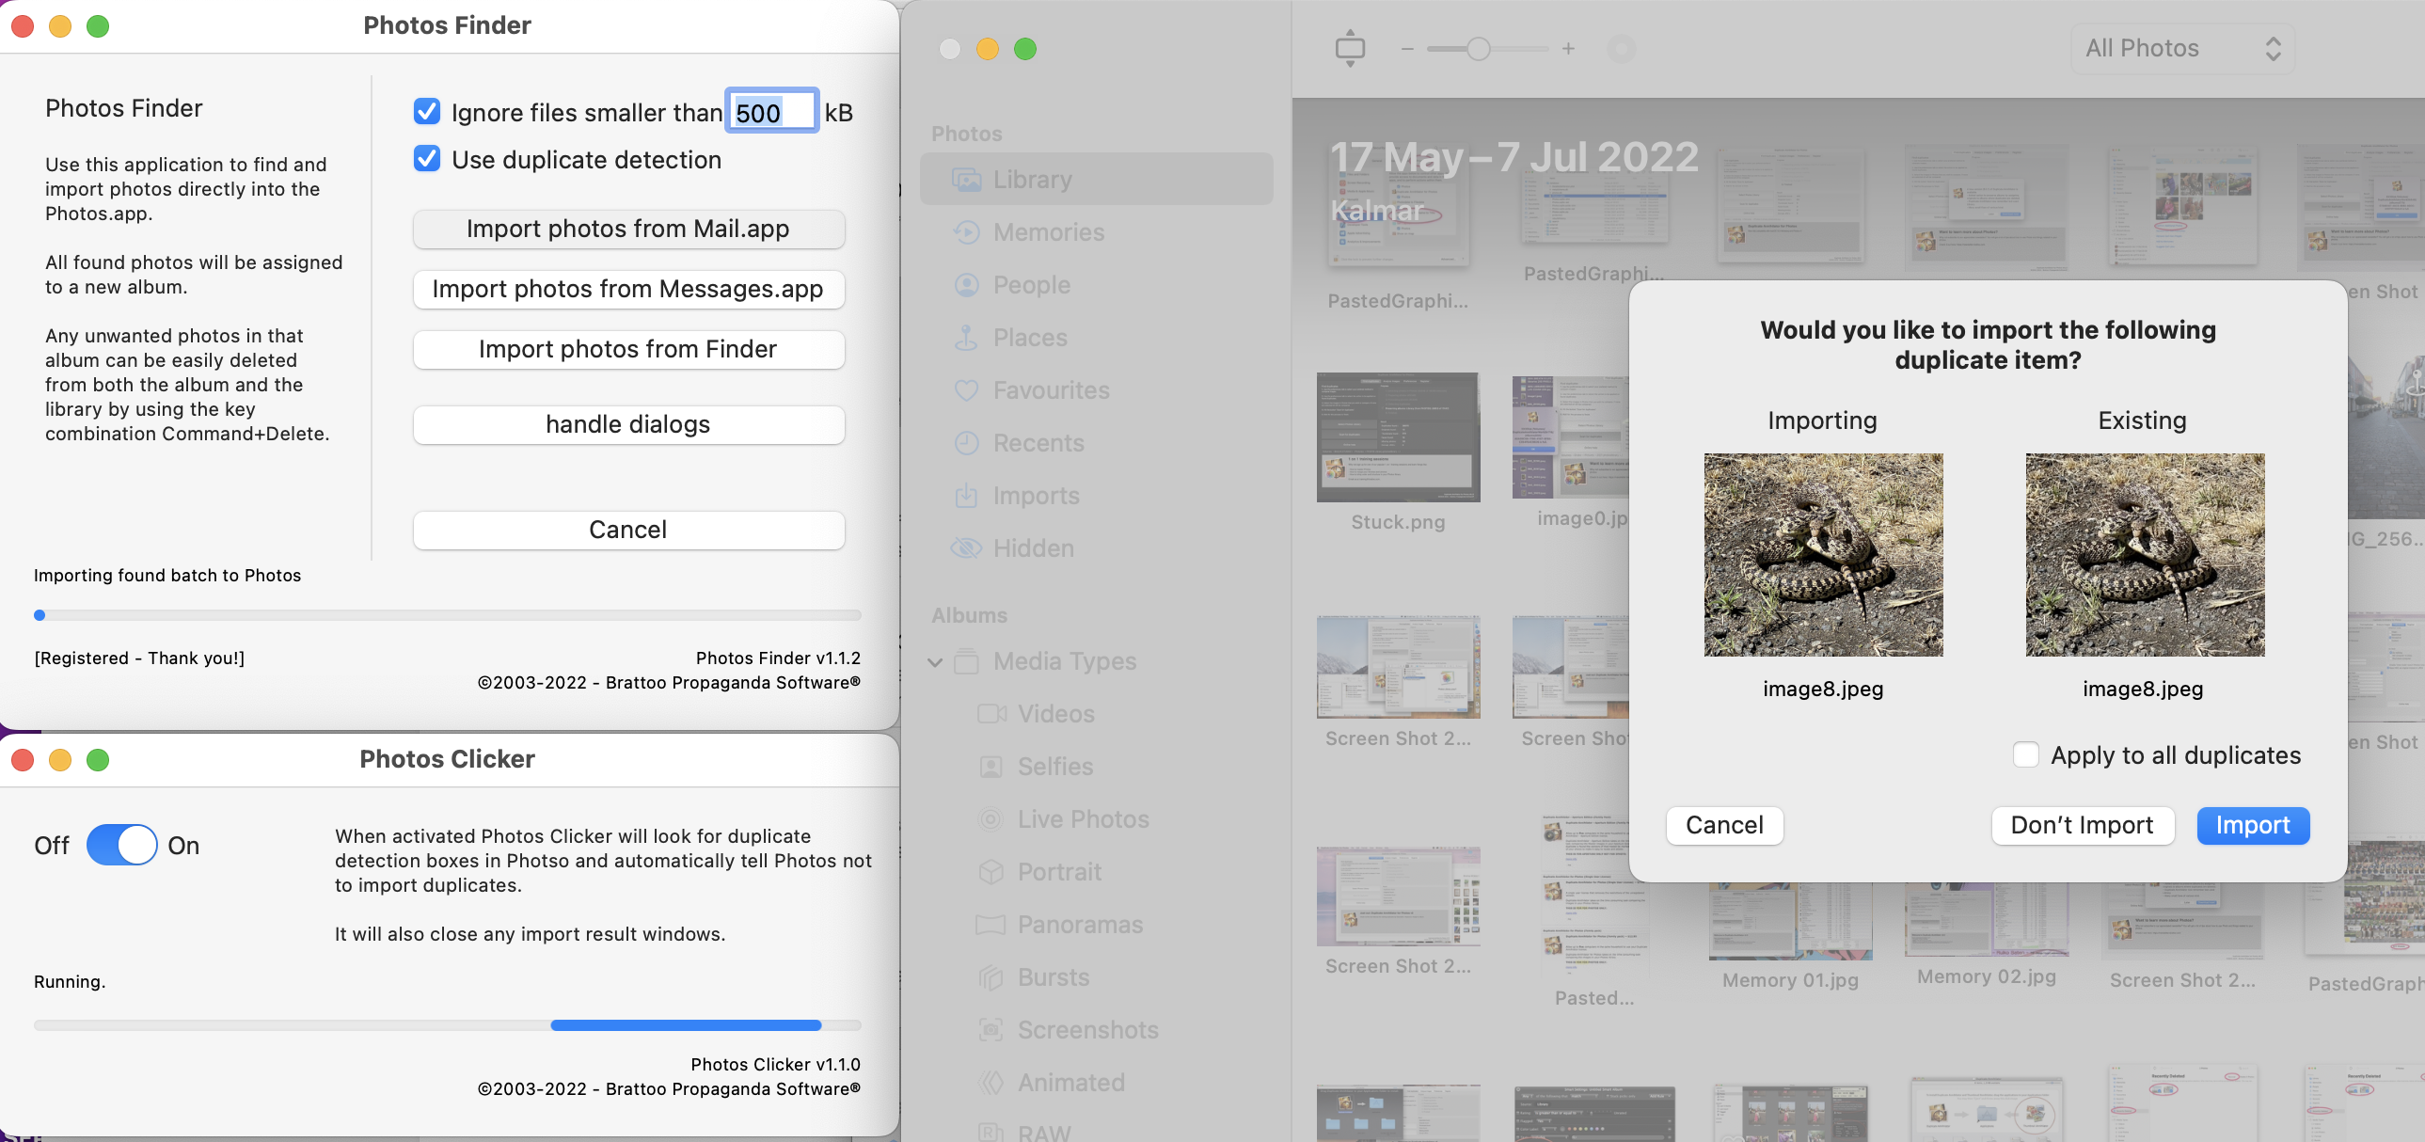Click the handle dialogs button
The height and width of the screenshot is (1142, 2425).
[629, 424]
